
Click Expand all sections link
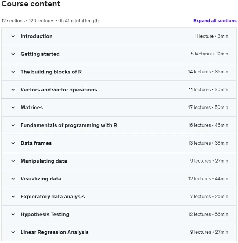[215, 21]
